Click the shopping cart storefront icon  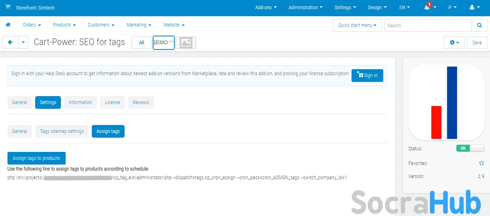8,7
